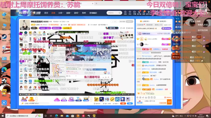The image size is (211, 118).
Task: Click the 成为钻粉 purple button
Action: tap(166, 28)
